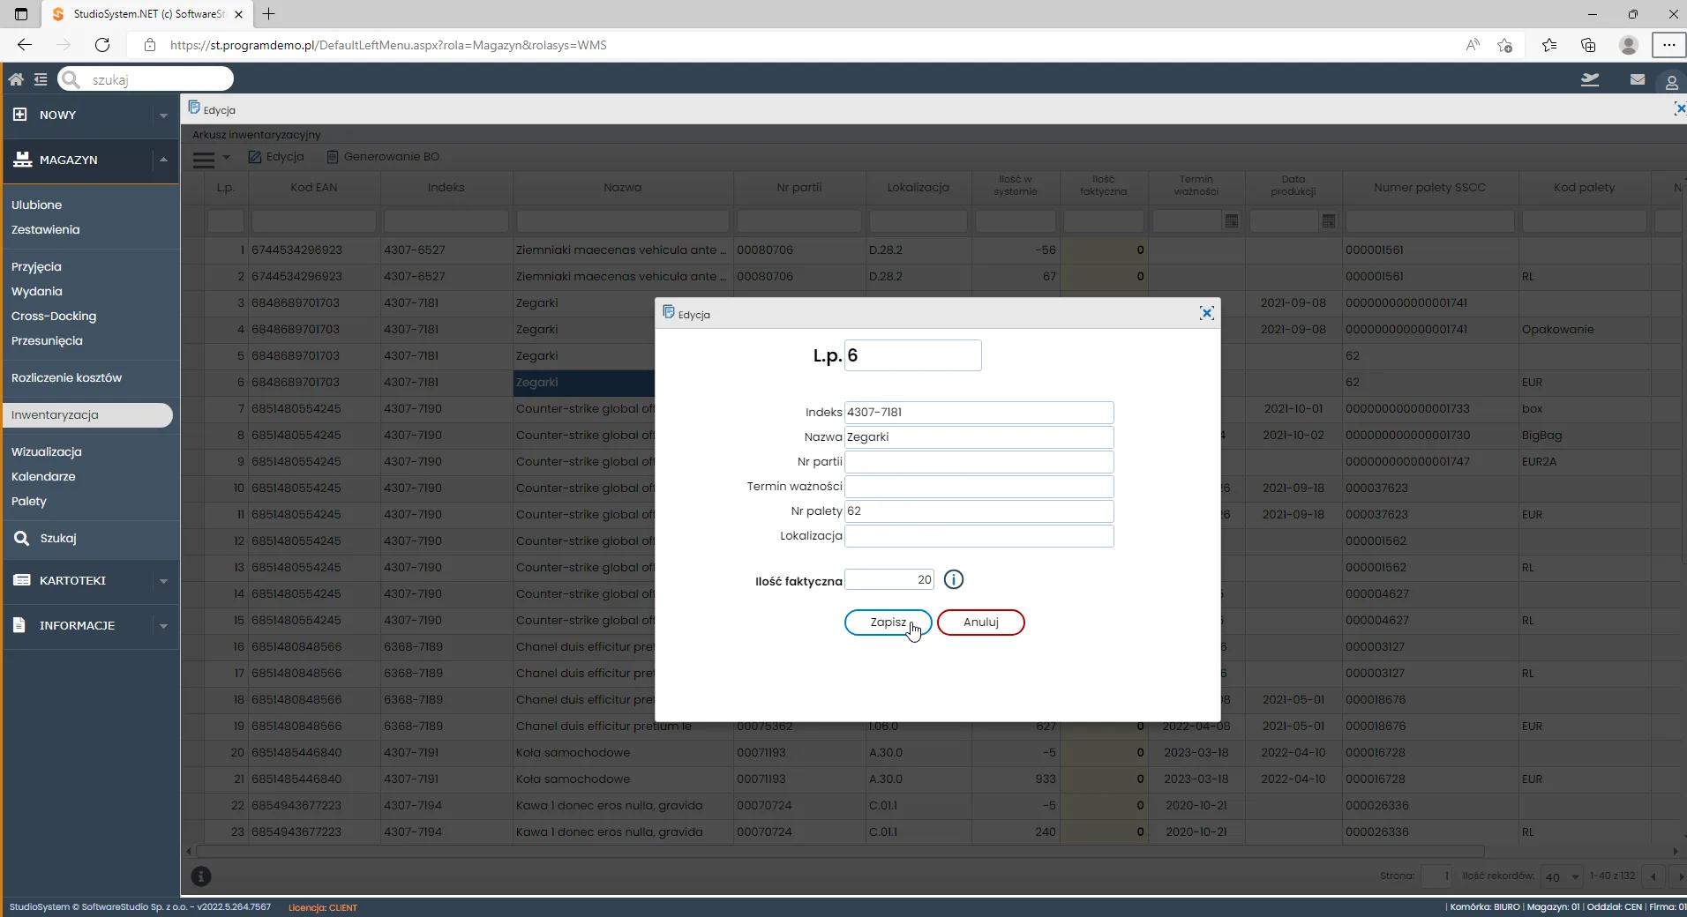Screen dimensions: 1687x917
Task: Open Zestawienia in the sidebar
Action: point(45,229)
